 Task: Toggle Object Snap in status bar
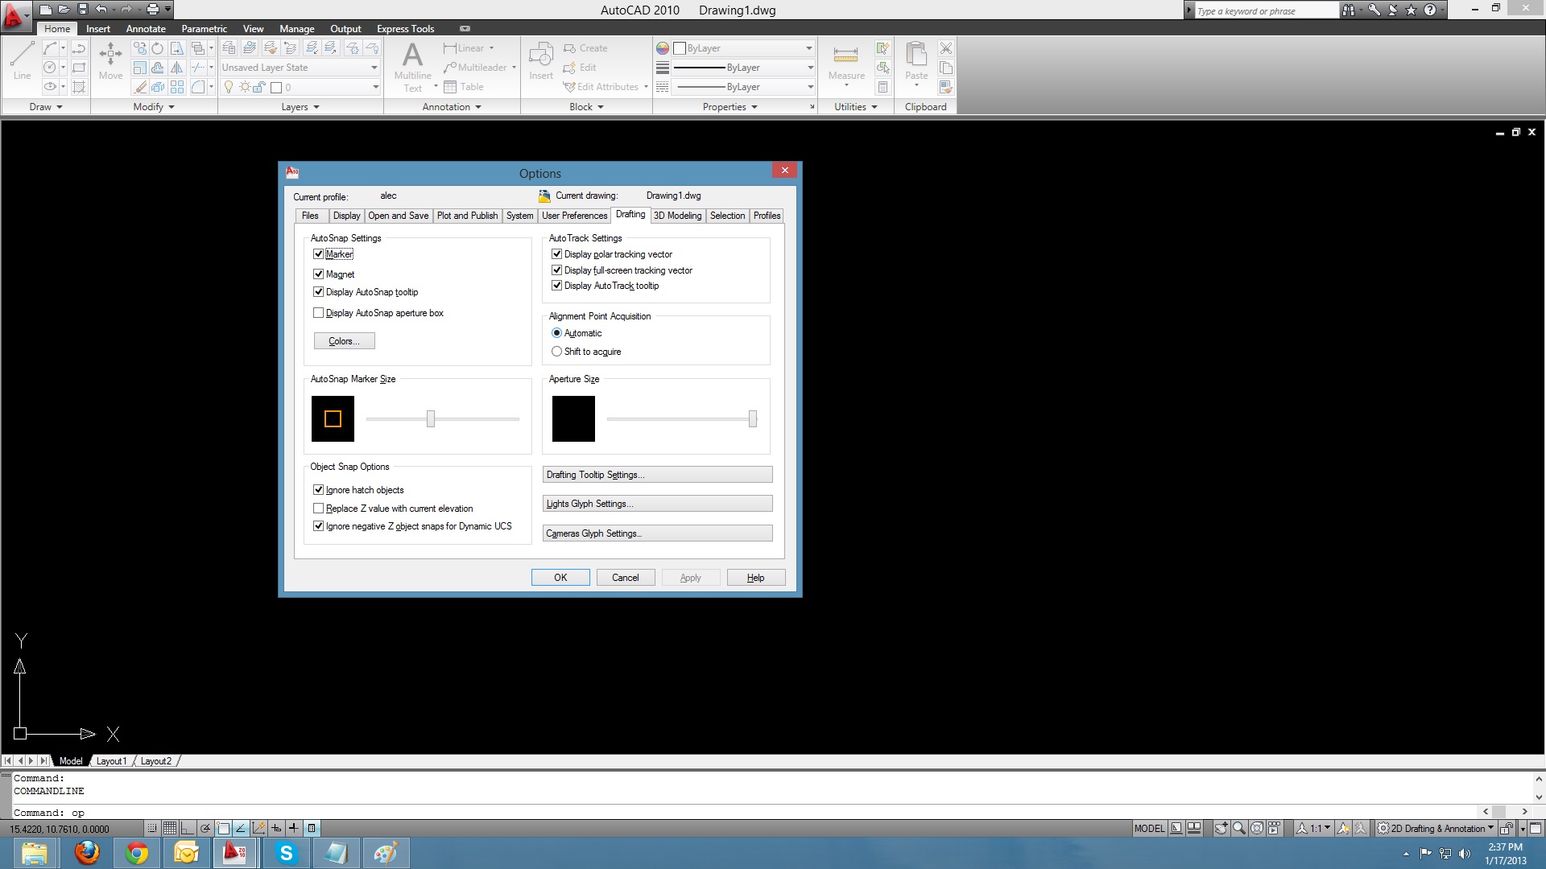(x=223, y=828)
